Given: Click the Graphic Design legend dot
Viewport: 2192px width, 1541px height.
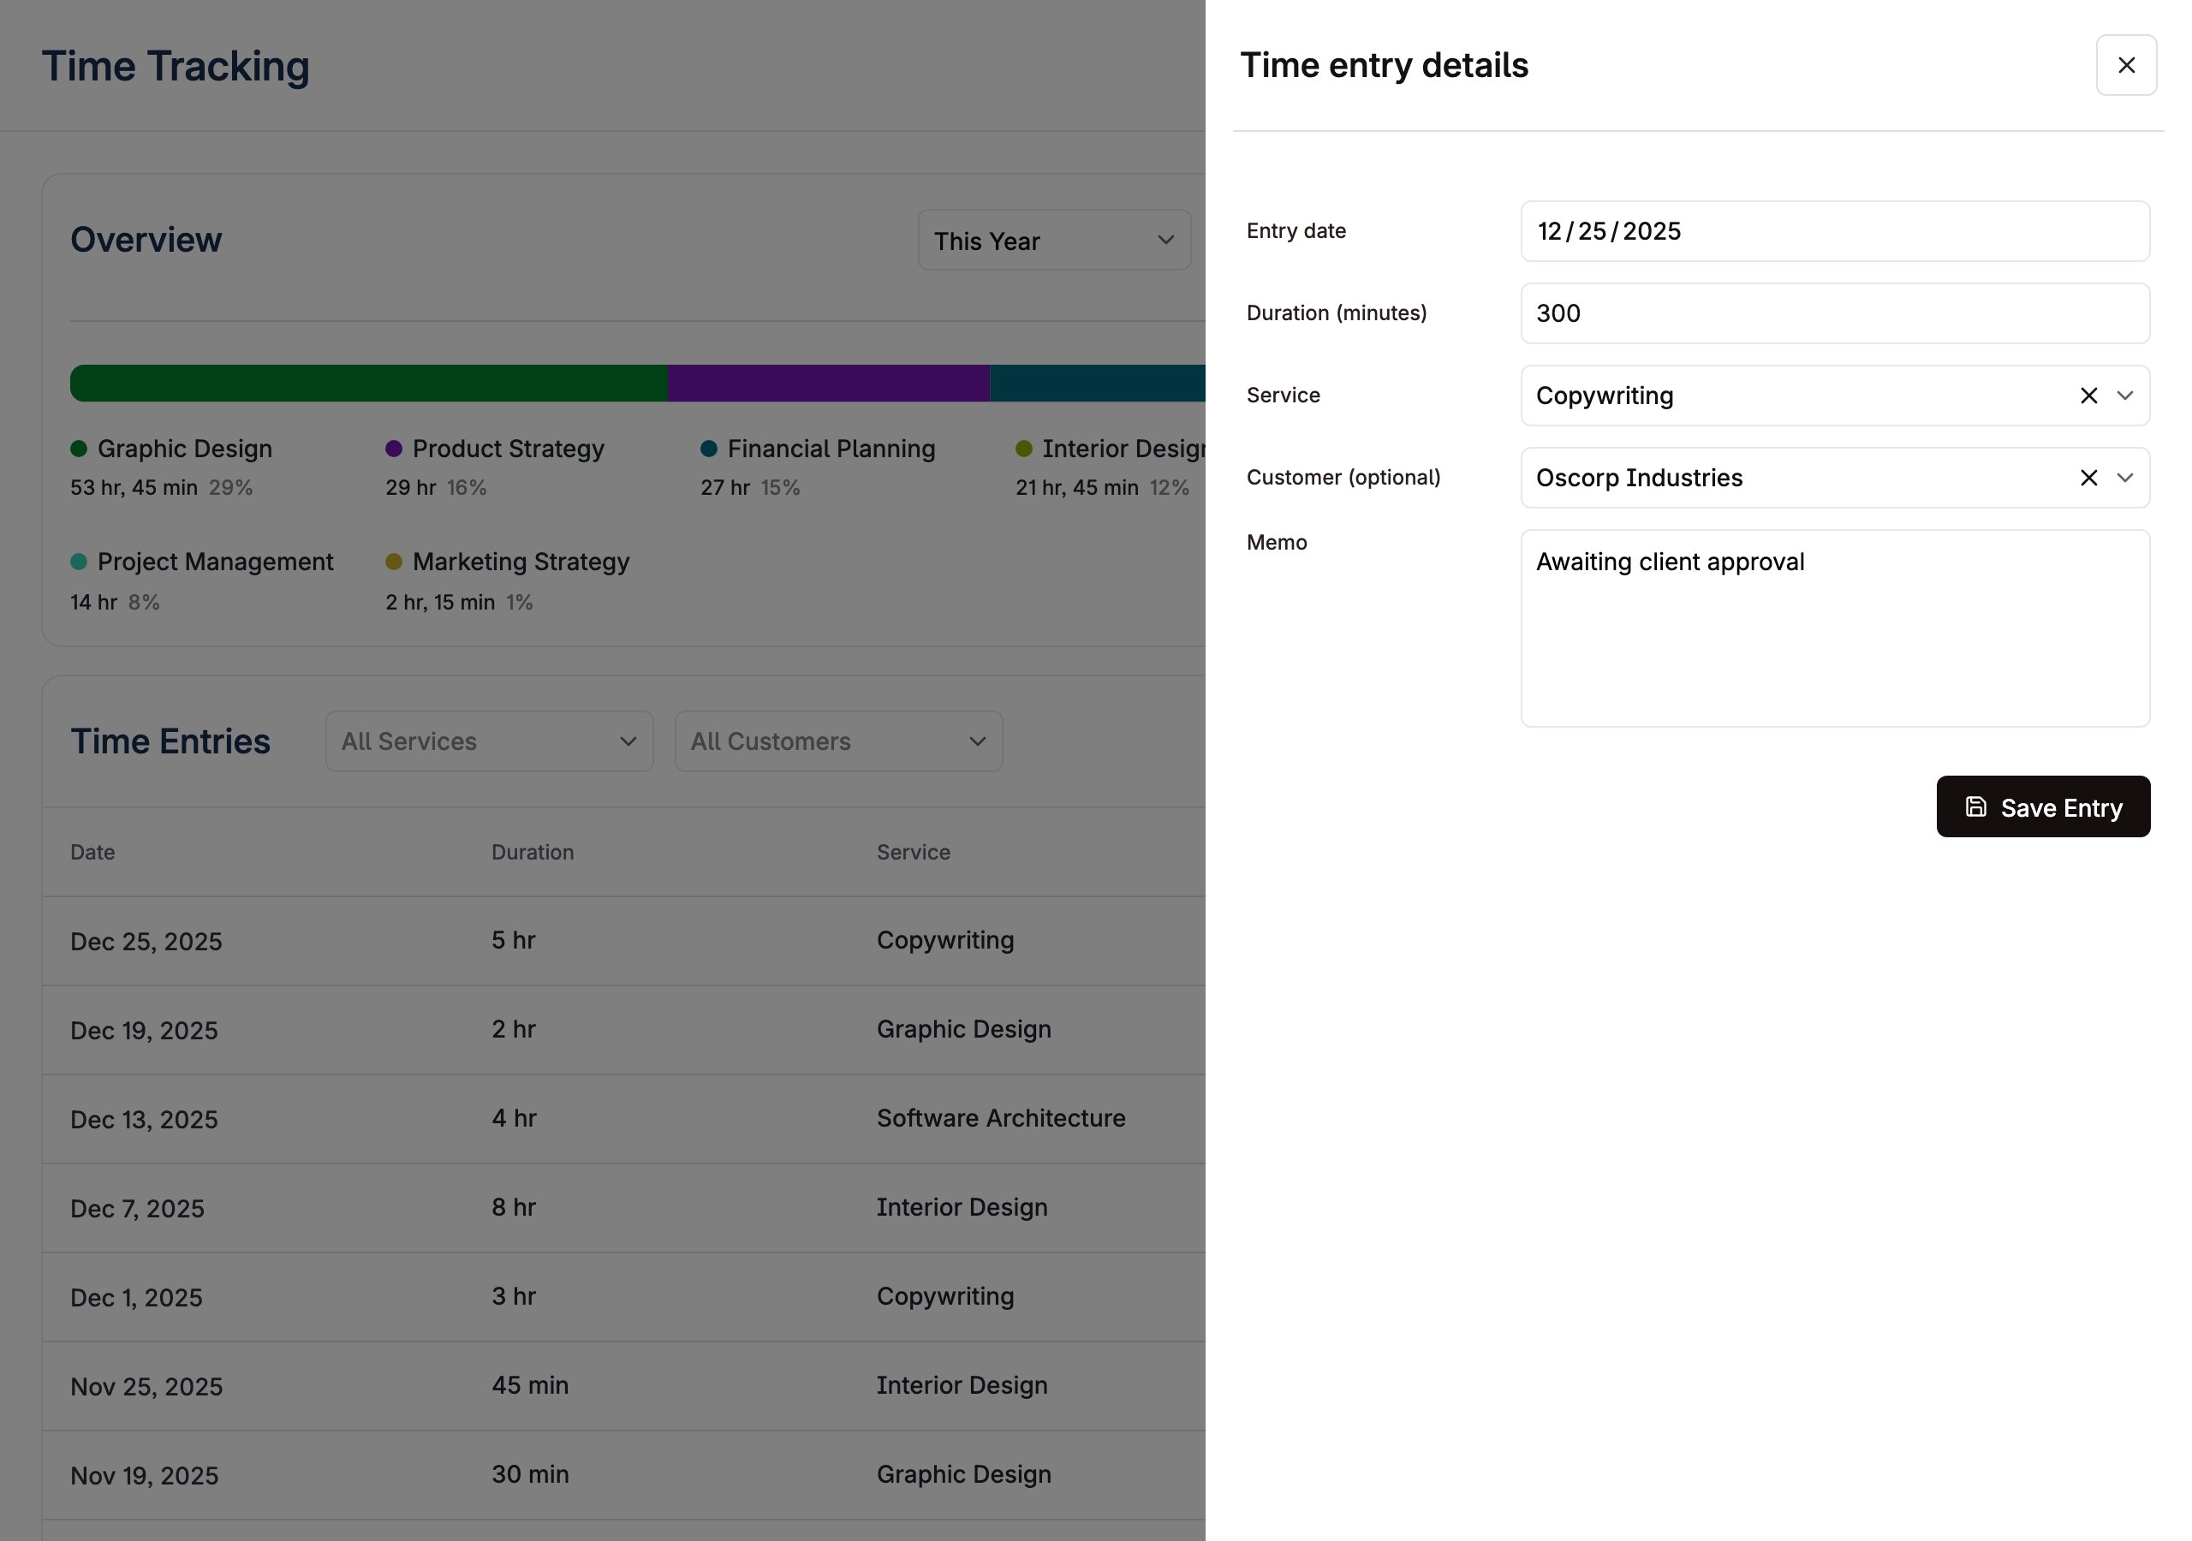Looking at the screenshot, I should [80, 449].
